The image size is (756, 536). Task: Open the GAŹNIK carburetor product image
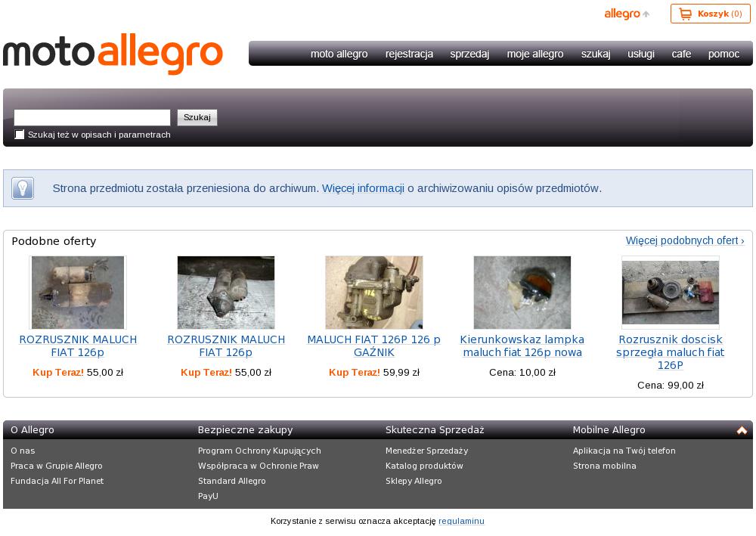tap(373, 293)
